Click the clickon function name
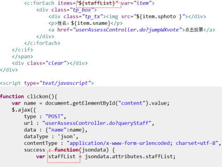Image resolution: width=222 pixels, height=167 pixels. 37,97
